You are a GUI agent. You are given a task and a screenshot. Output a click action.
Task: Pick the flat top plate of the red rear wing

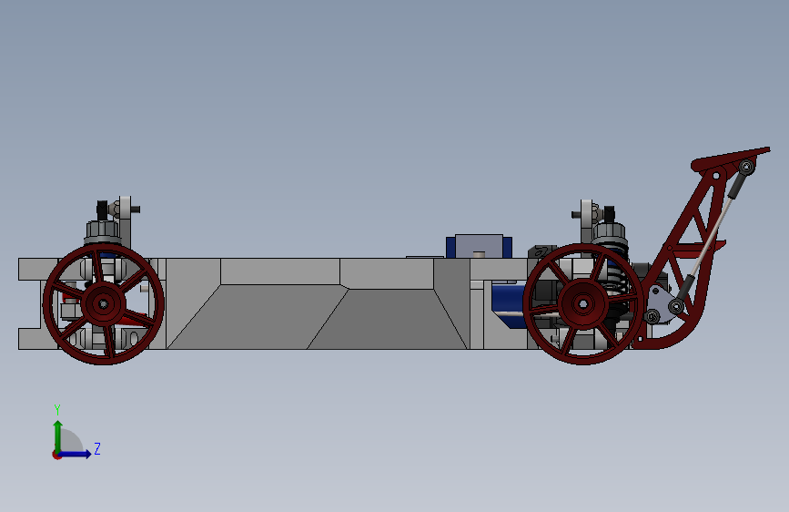pos(731,158)
